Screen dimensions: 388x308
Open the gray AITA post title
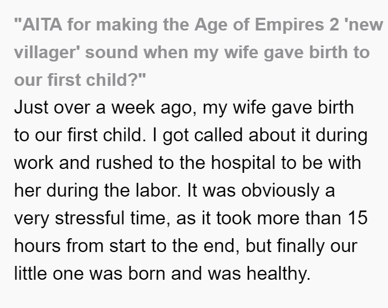click(198, 52)
